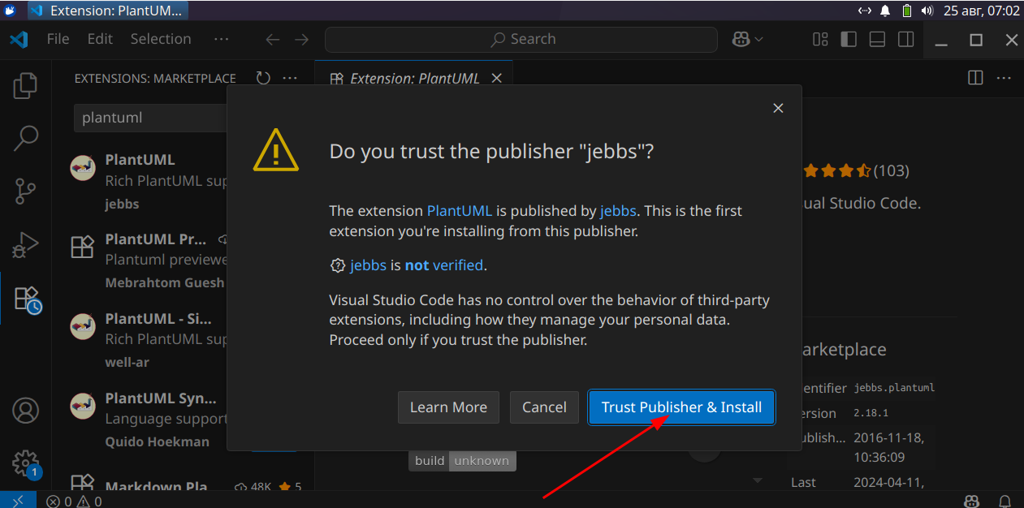This screenshot has width=1024, height=508.
Task: Open the Search view in activity bar
Action: click(26, 138)
